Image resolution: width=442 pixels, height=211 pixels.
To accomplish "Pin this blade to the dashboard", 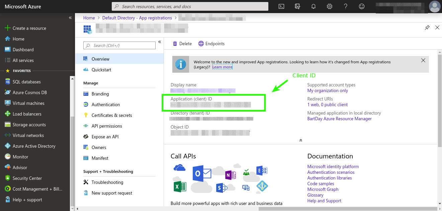I will tap(427, 27).
